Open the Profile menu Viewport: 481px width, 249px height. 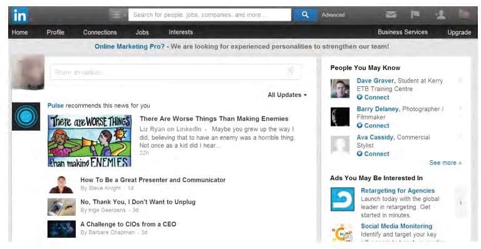56,32
